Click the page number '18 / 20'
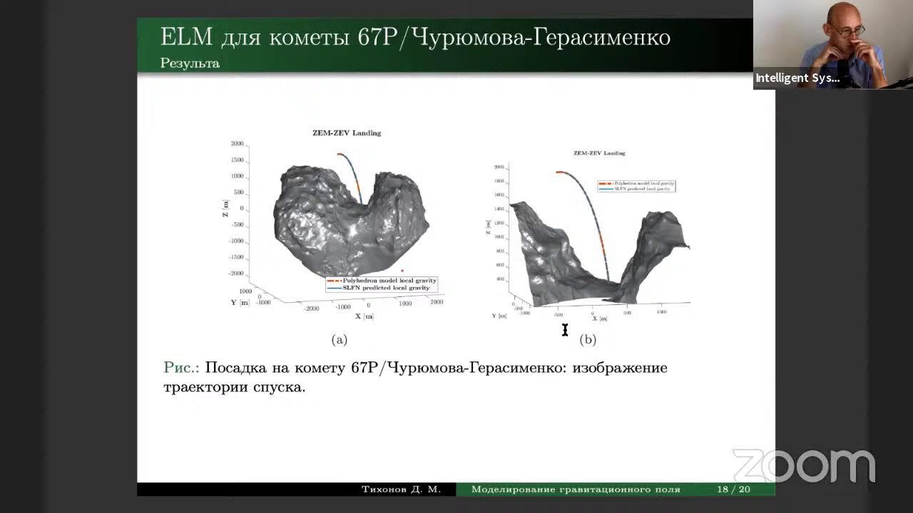 pos(733,489)
